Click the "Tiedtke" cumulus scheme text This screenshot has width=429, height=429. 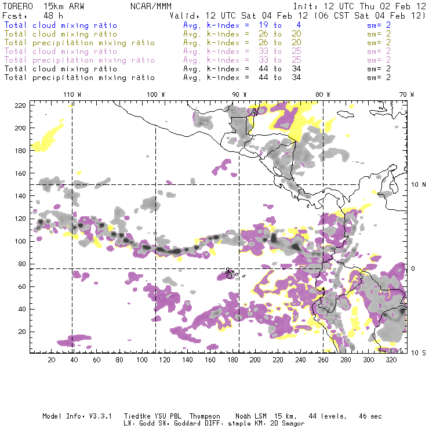[x=137, y=416]
